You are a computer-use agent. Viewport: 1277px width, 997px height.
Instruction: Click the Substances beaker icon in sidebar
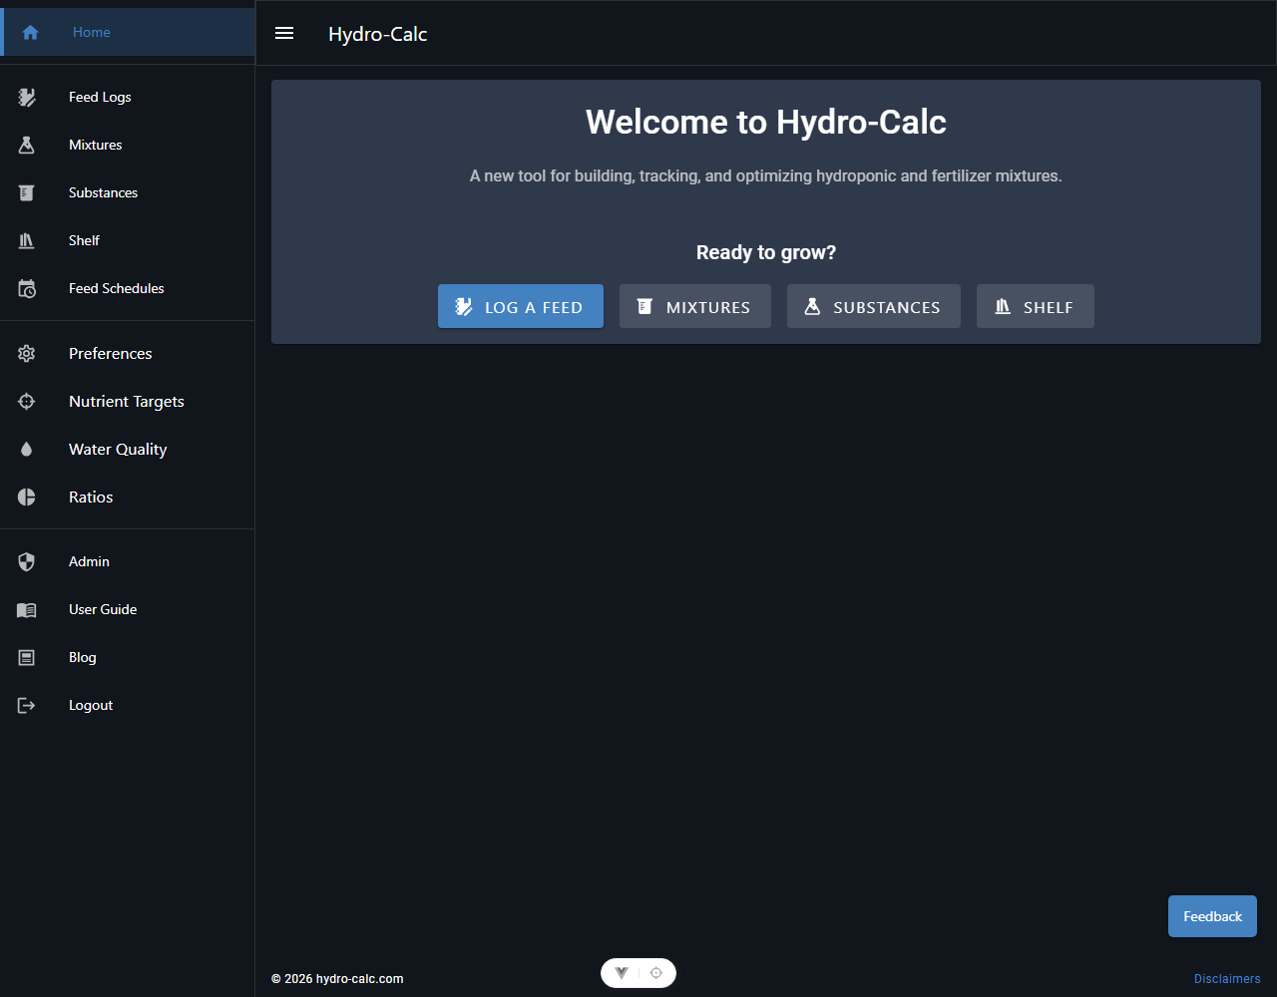(27, 192)
